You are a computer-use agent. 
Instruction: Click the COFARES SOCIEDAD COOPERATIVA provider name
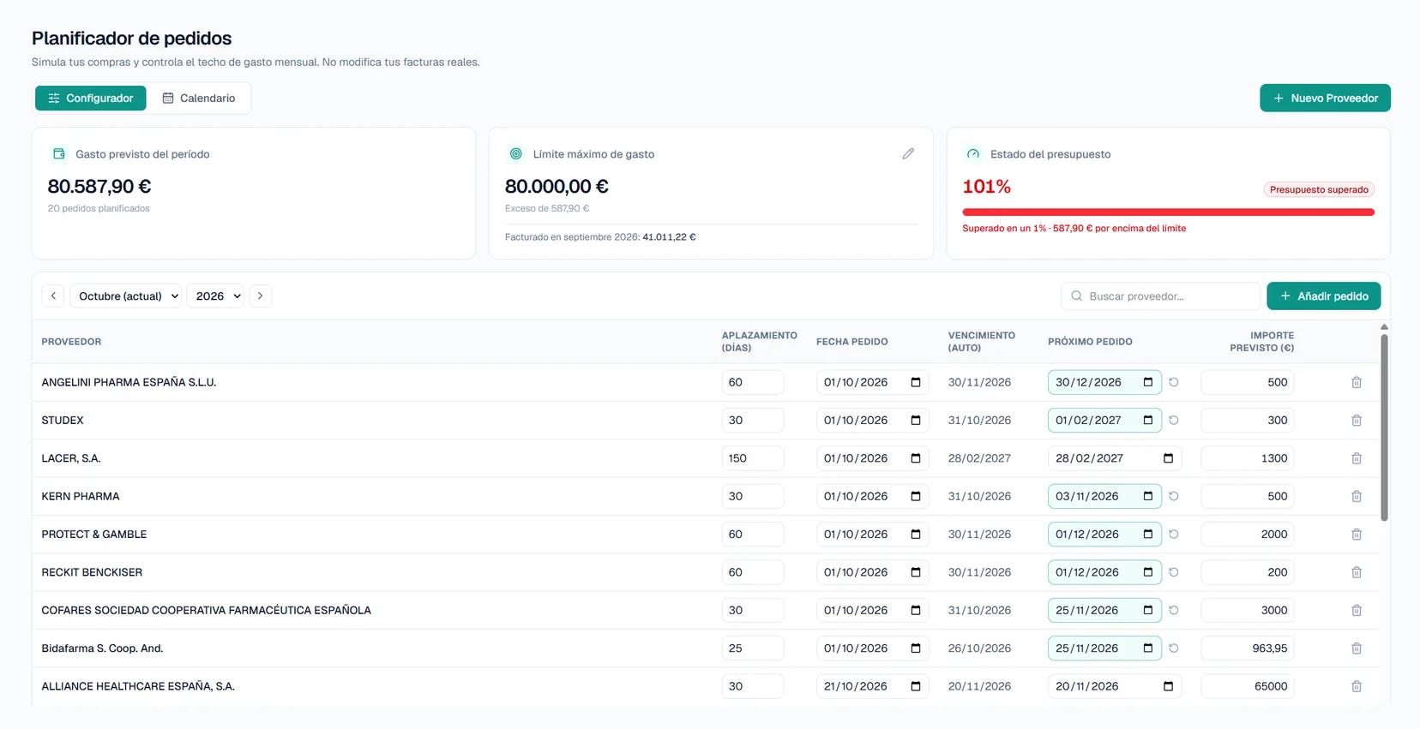(207, 611)
